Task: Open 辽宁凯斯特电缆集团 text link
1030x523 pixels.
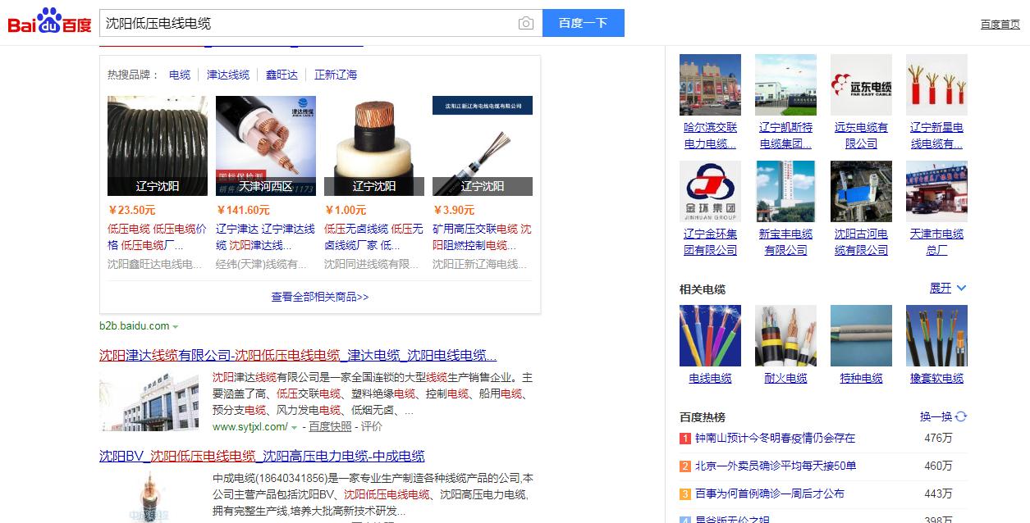Action: click(x=786, y=135)
